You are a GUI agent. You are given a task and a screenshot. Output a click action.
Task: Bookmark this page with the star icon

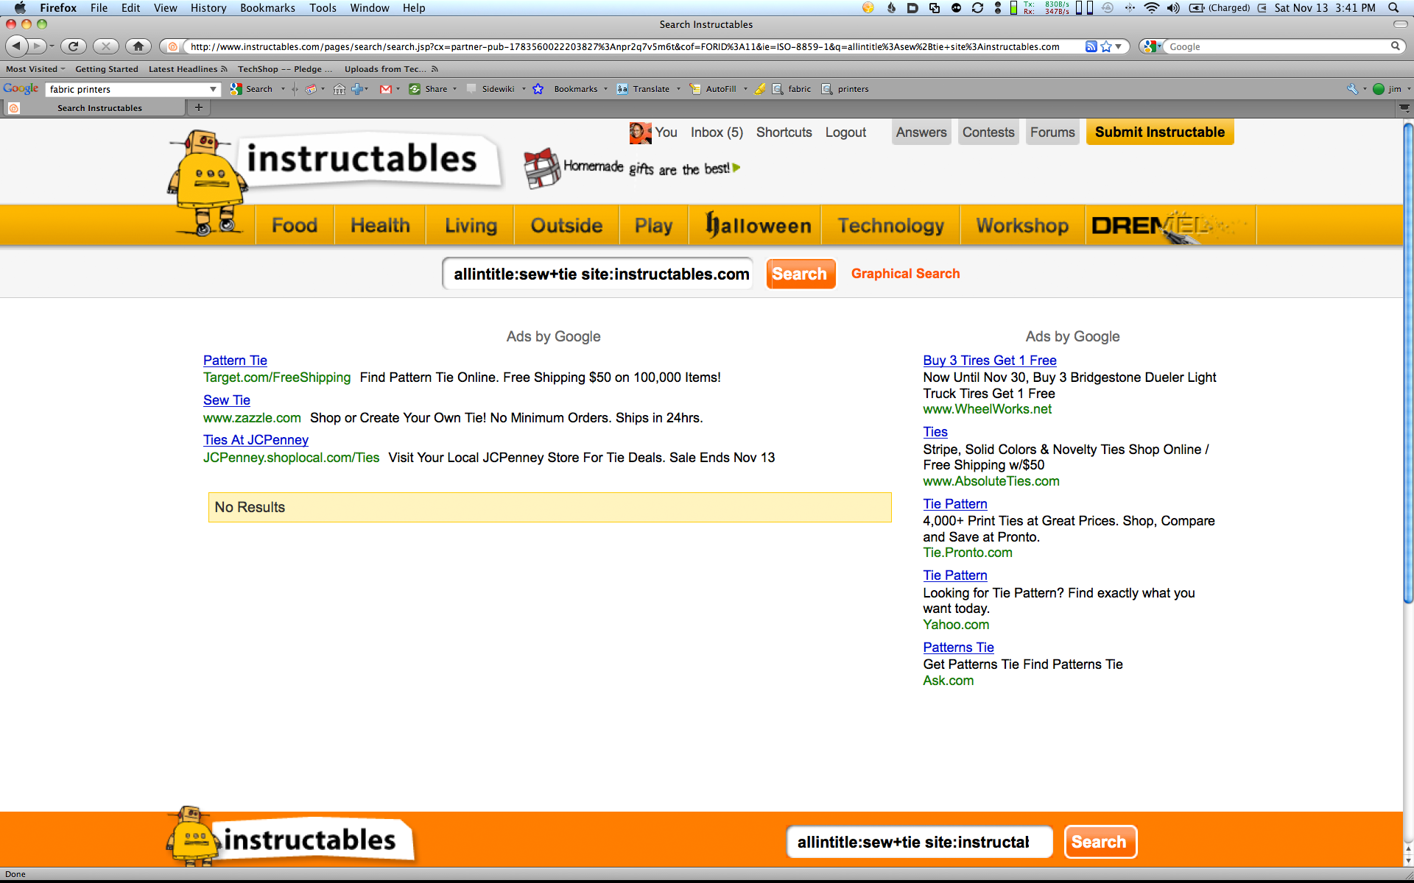coord(1105,46)
